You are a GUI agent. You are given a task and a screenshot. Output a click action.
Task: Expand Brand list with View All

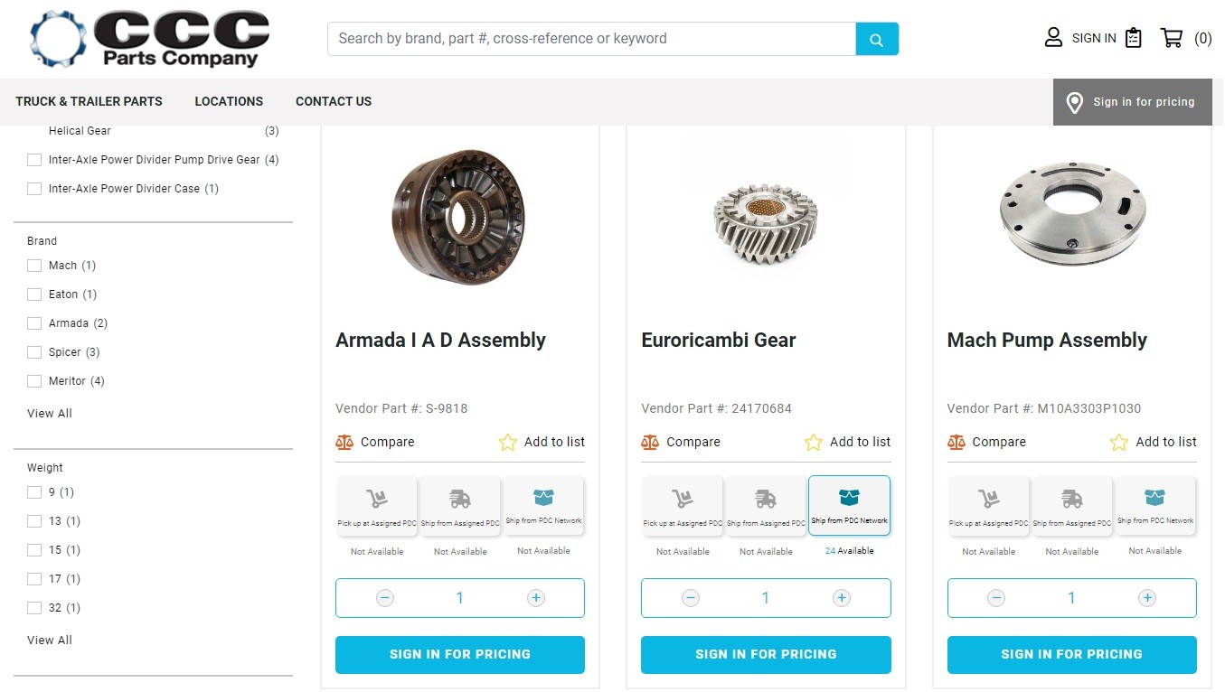pyautogui.click(x=50, y=414)
